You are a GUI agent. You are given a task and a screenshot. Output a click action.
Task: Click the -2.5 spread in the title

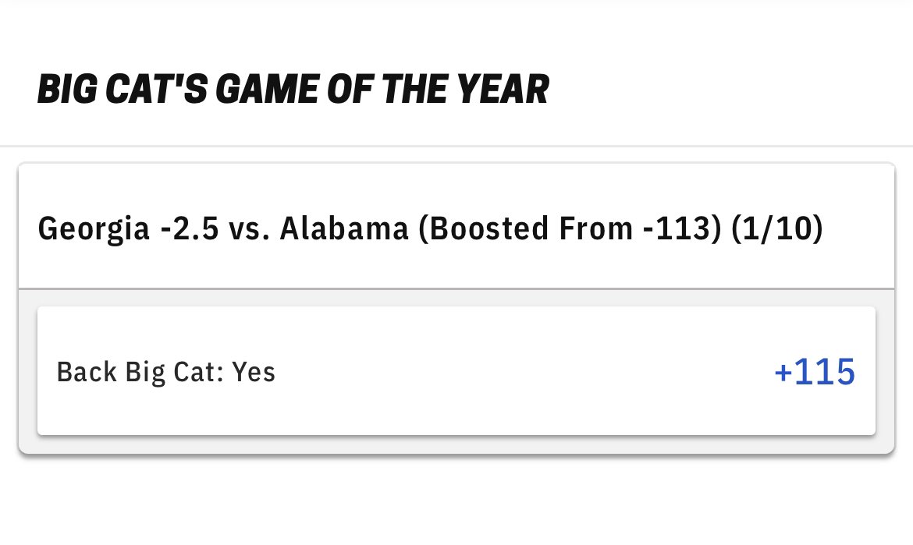tap(190, 228)
